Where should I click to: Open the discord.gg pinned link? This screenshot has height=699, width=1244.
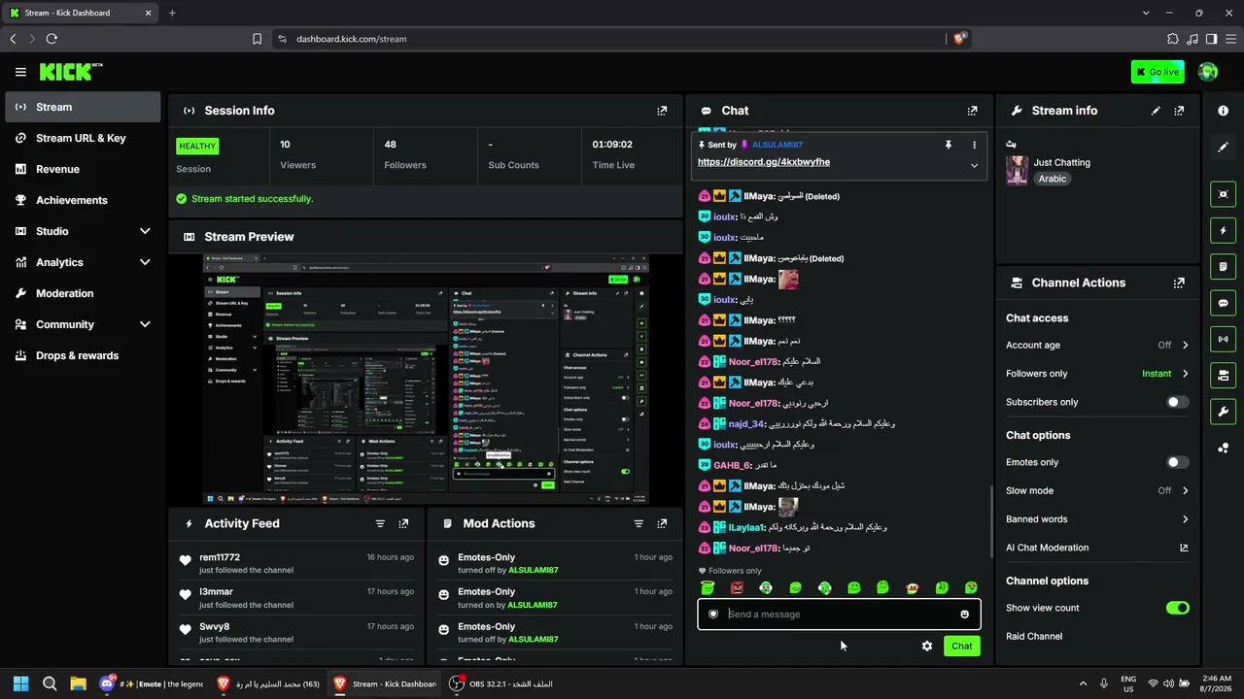click(x=764, y=162)
